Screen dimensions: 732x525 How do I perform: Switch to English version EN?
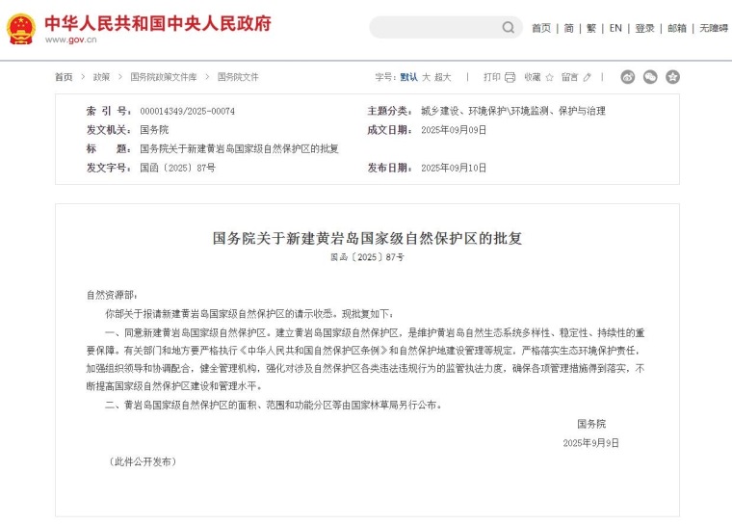pos(615,29)
